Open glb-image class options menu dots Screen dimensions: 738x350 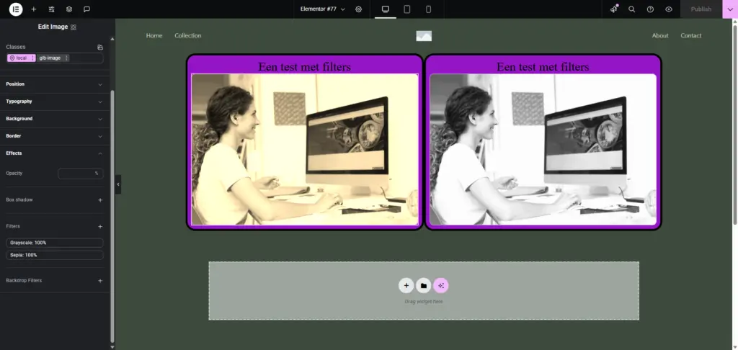click(x=66, y=58)
